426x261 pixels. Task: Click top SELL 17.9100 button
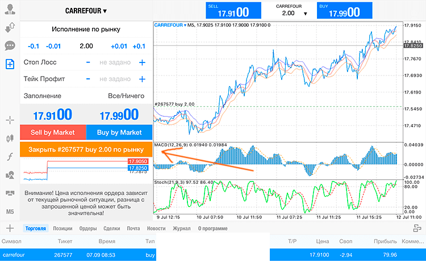(233, 10)
